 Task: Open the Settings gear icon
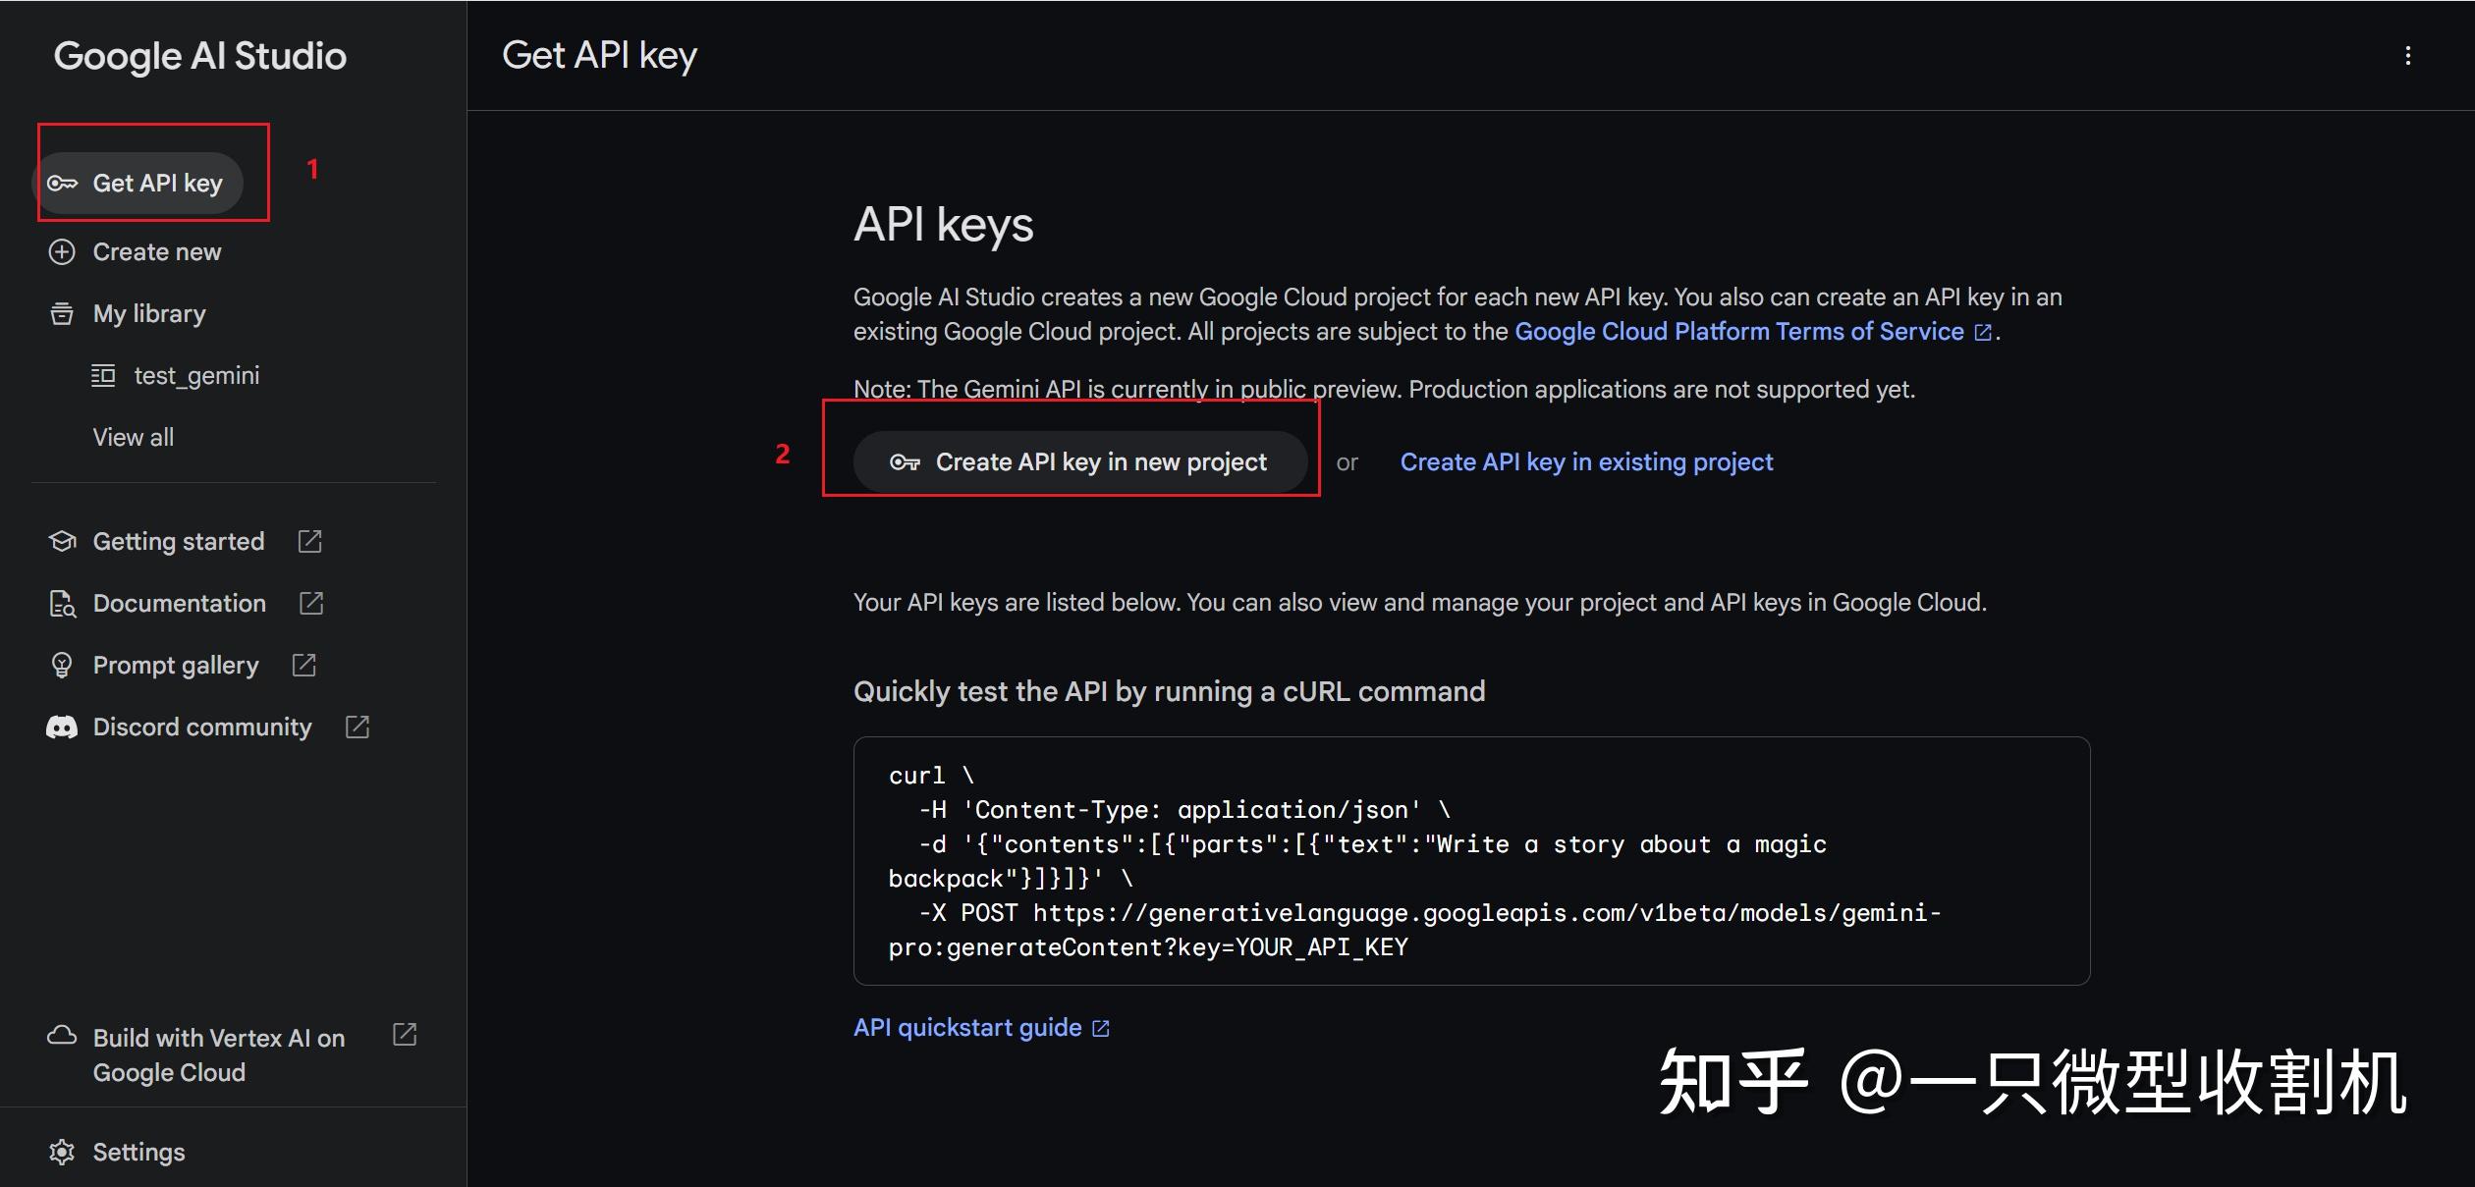(x=61, y=1152)
